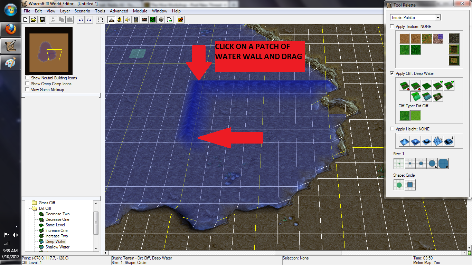Screen dimensions: 472x265
Task: Uncheck the Apply Cliff checkbox
Action: [x=392, y=73]
